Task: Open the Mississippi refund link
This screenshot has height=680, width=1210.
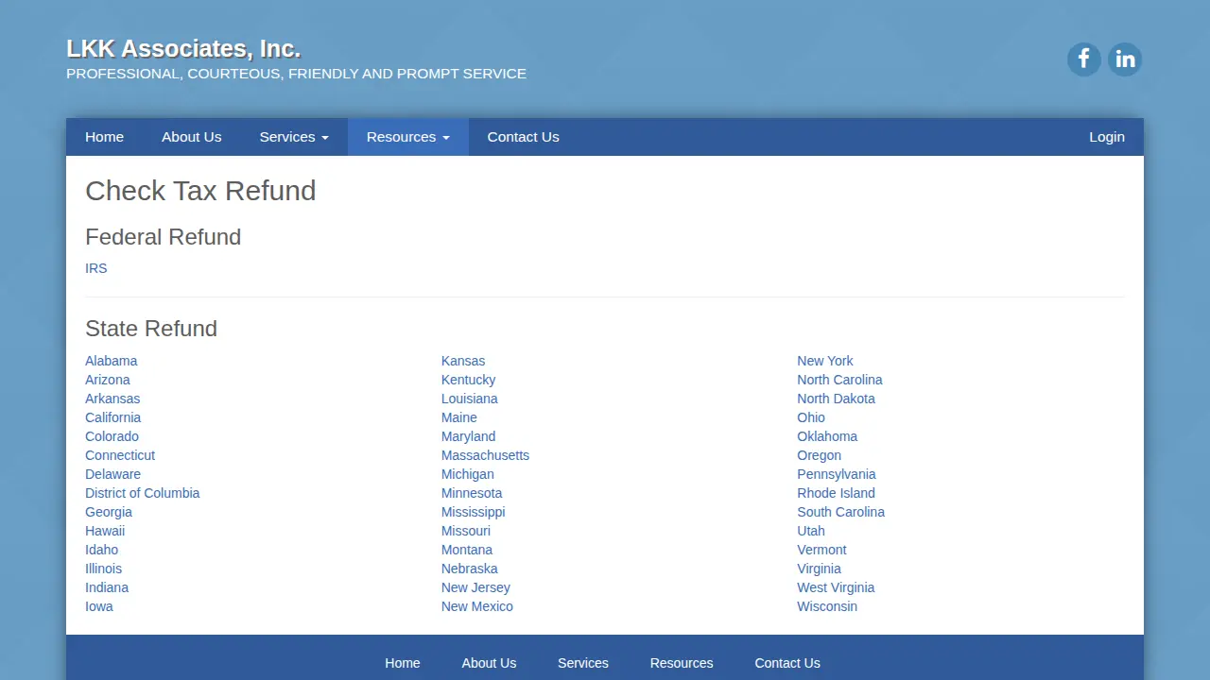Action: point(474,512)
